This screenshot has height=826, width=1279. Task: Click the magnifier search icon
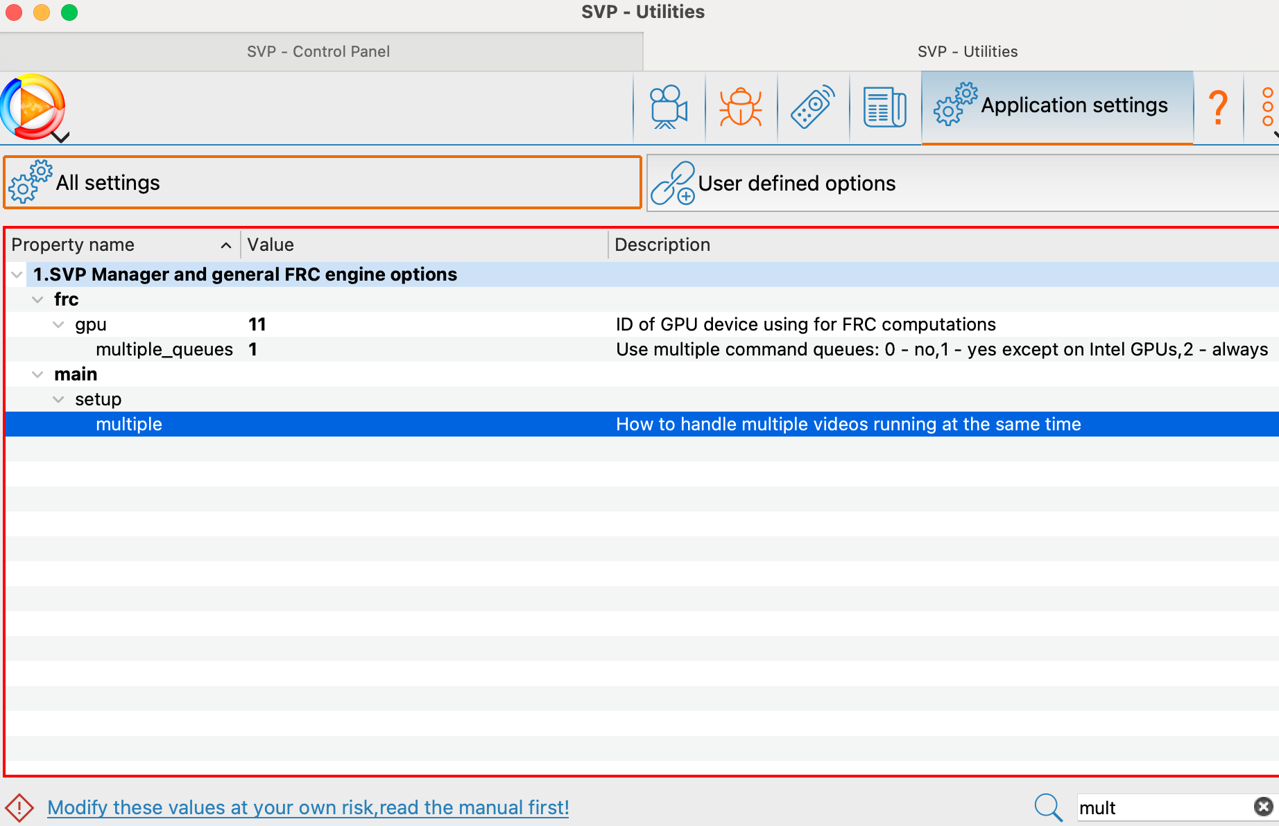pos(1047,807)
